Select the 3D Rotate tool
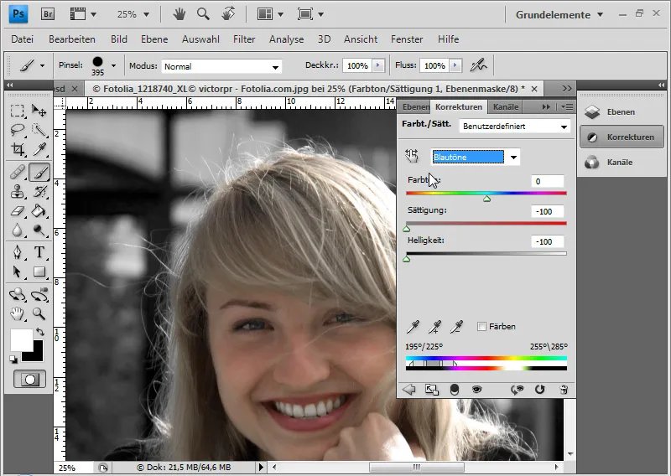671x476 pixels. 17,295
